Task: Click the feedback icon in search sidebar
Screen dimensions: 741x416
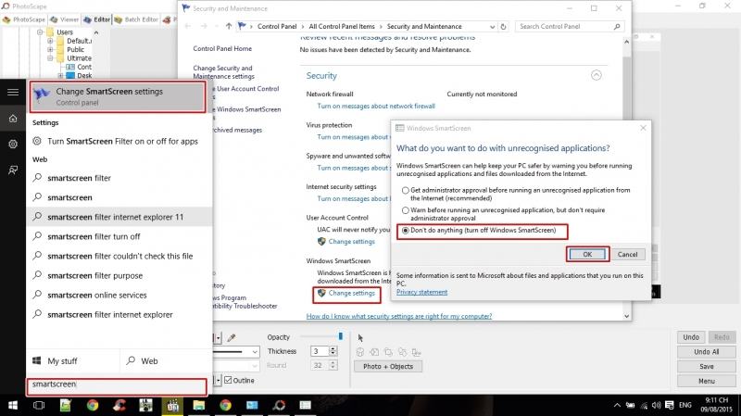Action: 13,170
